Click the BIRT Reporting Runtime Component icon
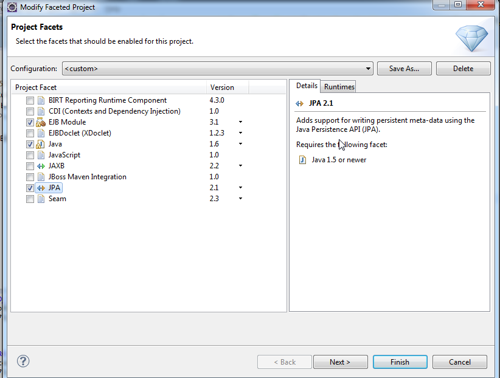The width and height of the screenshot is (500, 378). pos(41,100)
